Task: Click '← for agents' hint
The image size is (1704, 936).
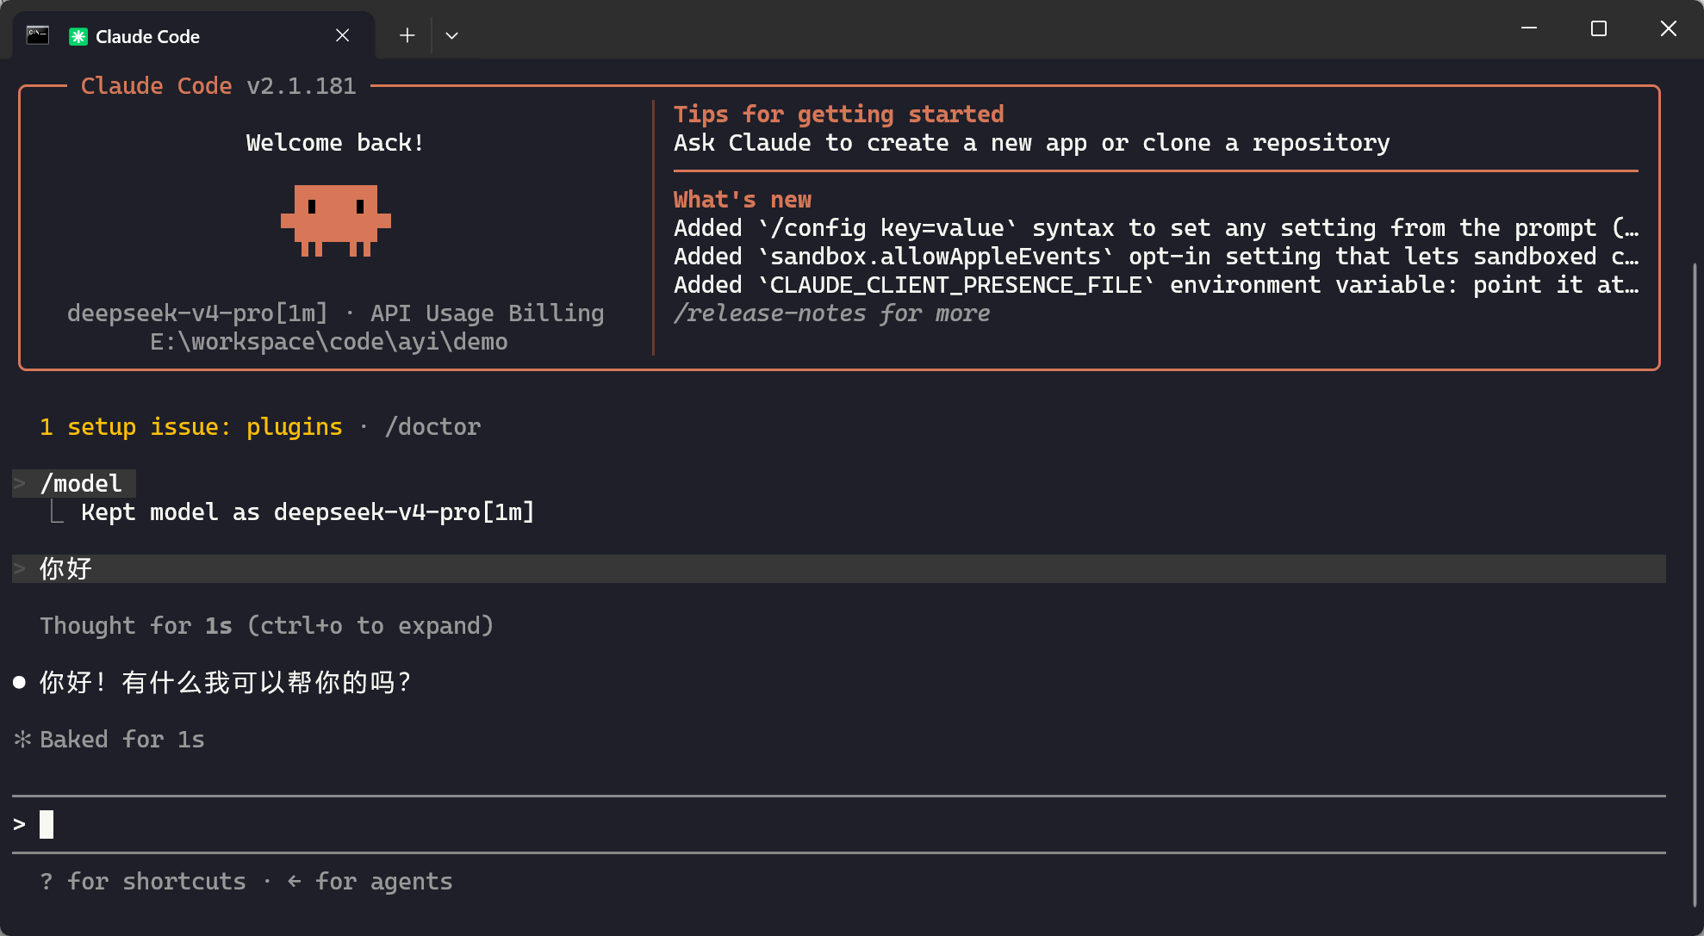Action: pyautogui.click(x=370, y=881)
